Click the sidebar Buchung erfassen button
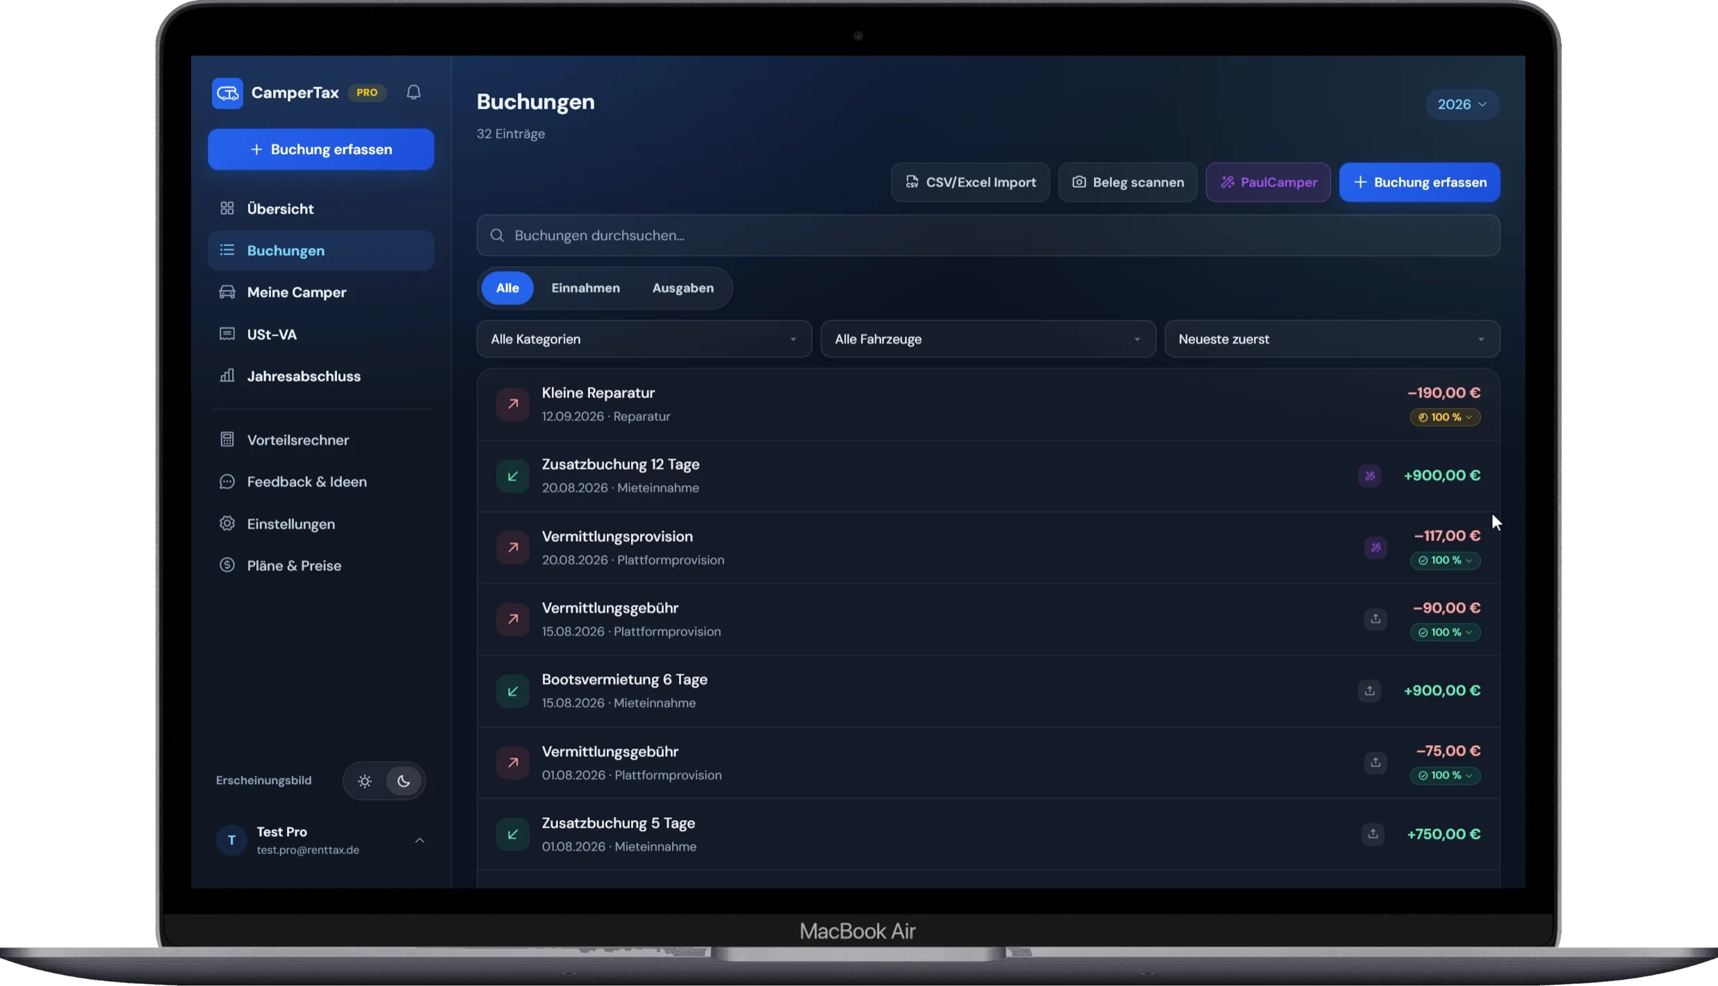This screenshot has height=986, width=1718. point(320,149)
